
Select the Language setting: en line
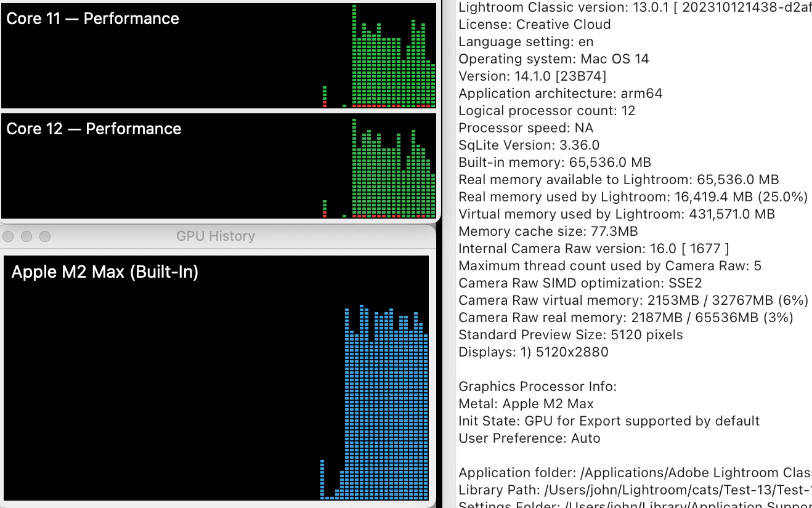pyautogui.click(x=526, y=42)
